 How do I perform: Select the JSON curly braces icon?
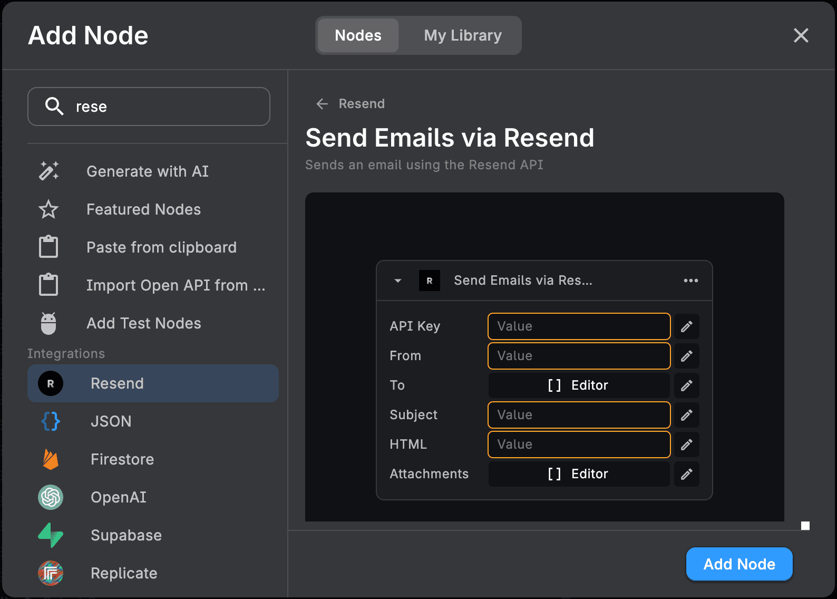tap(51, 421)
